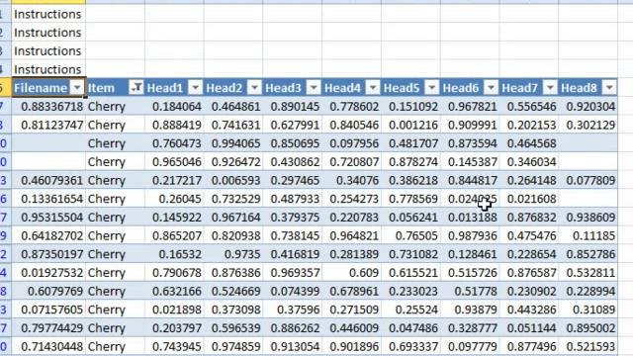
Task: Open the Head4 filter dropdown
Action: pyautogui.click(x=373, y=87)
